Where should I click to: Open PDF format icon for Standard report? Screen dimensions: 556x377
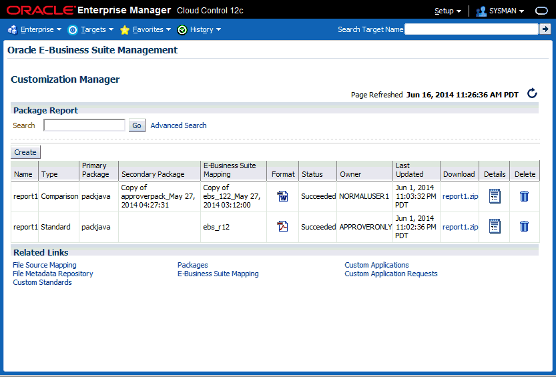282,226
